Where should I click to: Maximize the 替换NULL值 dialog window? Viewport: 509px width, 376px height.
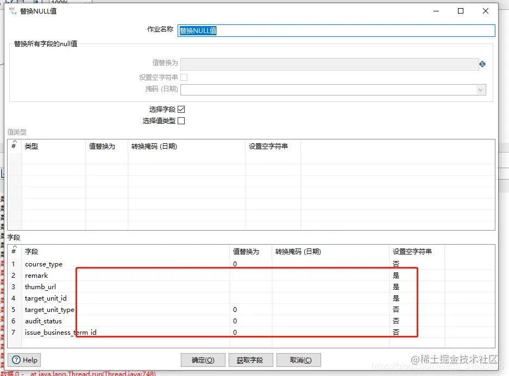(460, 11)
